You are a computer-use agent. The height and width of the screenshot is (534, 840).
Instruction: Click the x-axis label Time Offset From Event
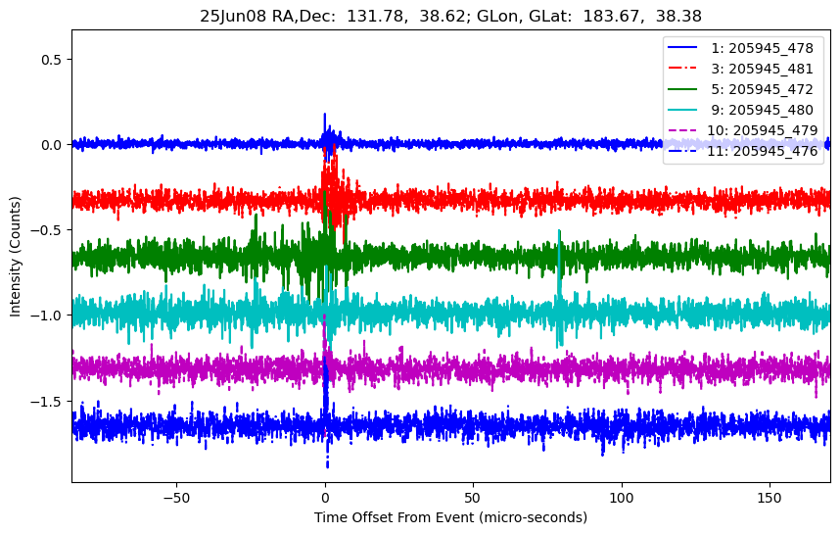pyautogui.click(x=450, y=517)
